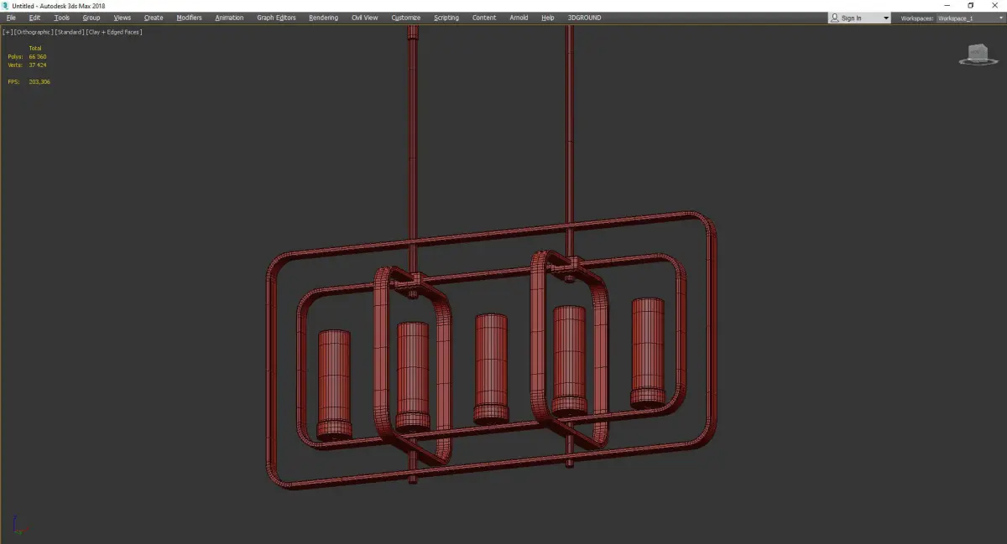The width and height of the screenshot is (1007, 544).
Task: Open the Views menu
Action: 122,18
